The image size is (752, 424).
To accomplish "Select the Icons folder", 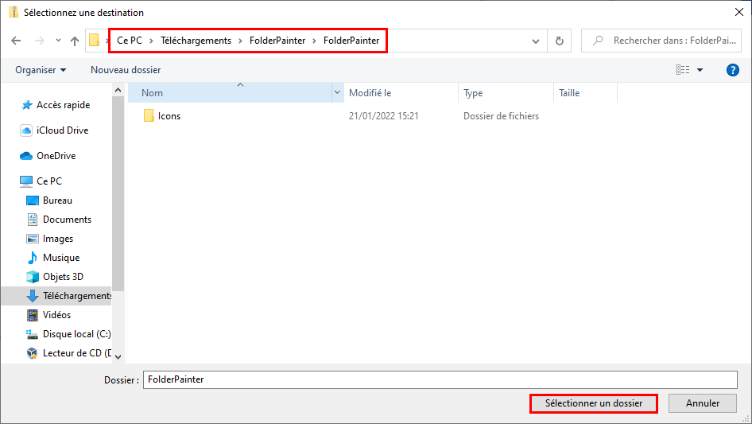I will (169, 115).
